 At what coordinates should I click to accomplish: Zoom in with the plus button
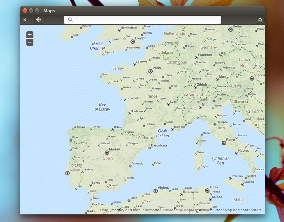point(30,35)
